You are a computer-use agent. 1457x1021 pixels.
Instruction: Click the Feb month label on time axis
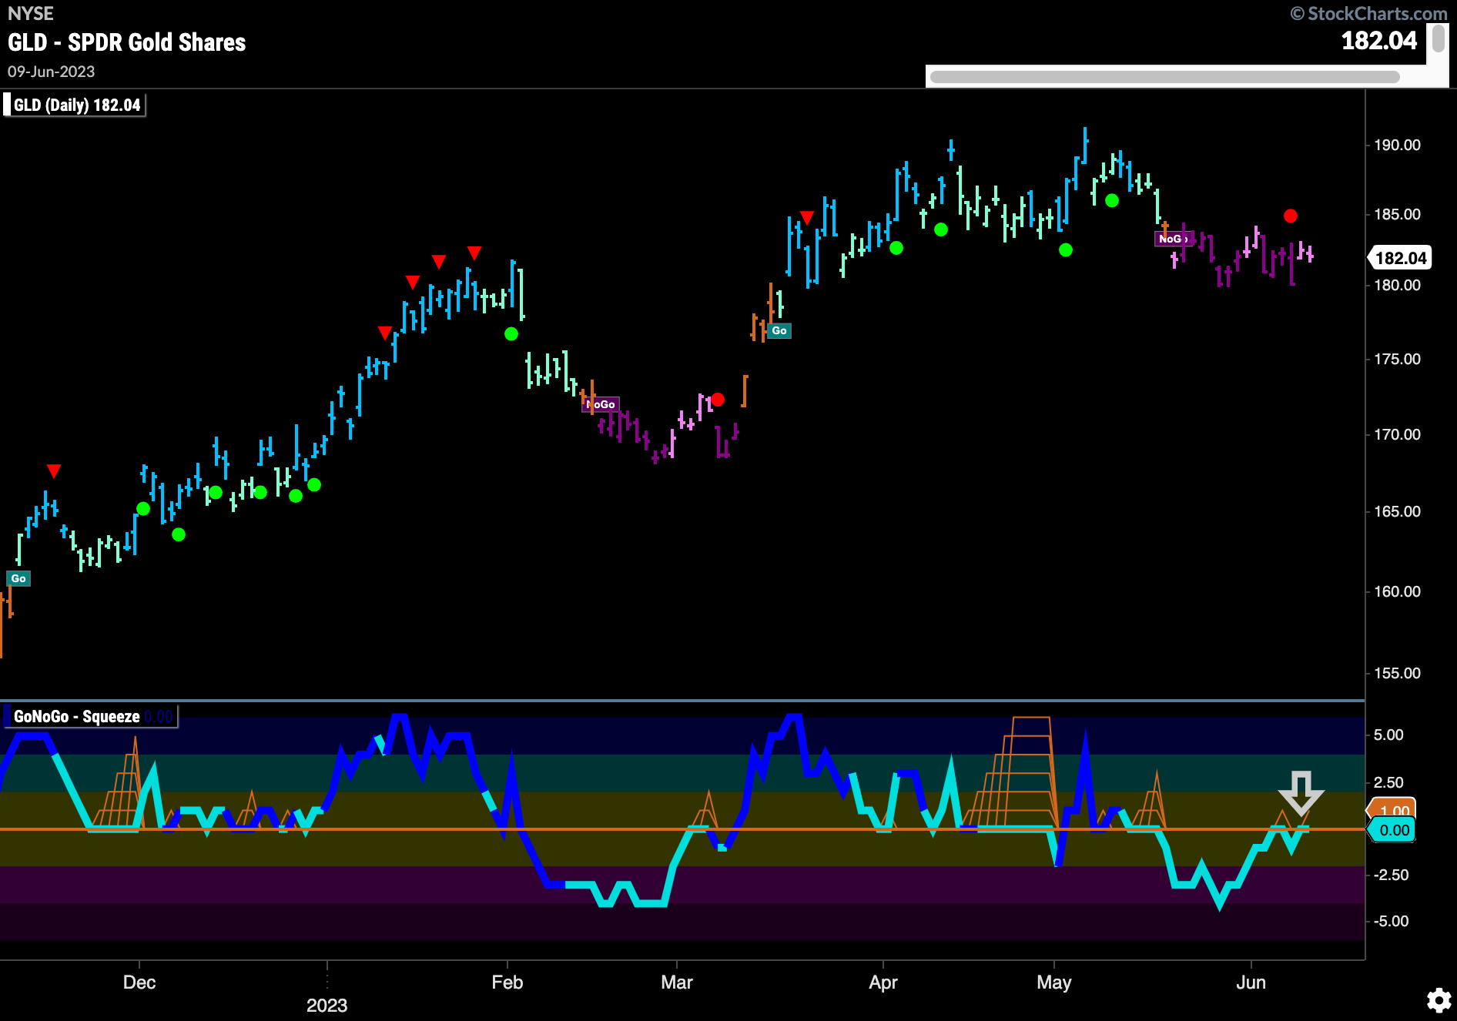pos(507,983)
